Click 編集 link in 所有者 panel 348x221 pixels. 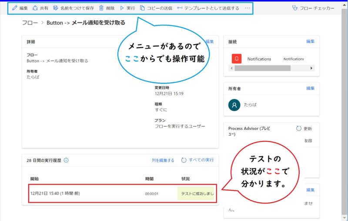[x=310, y=88]
